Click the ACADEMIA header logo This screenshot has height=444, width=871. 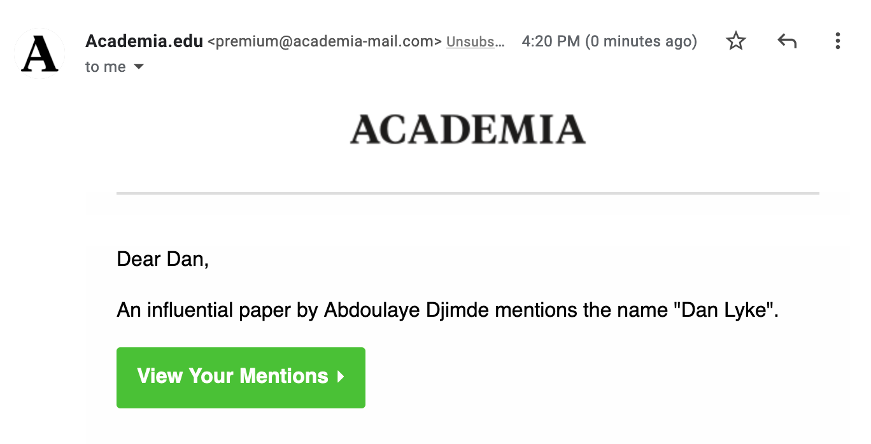(x=467, y=130)
